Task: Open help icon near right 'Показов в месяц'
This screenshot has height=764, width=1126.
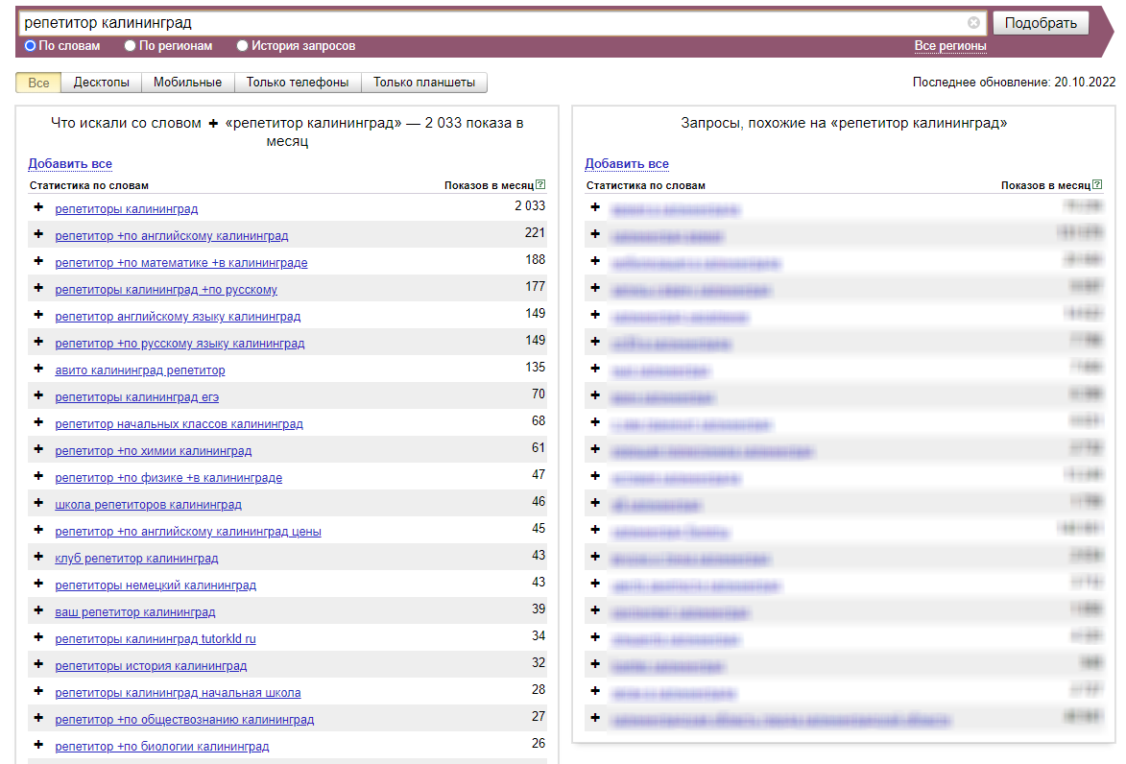Action: (x=1097, y=184)
